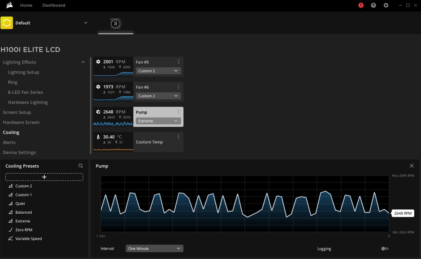Search cooling presets with magnifier icon

click(x=81, y=166)
